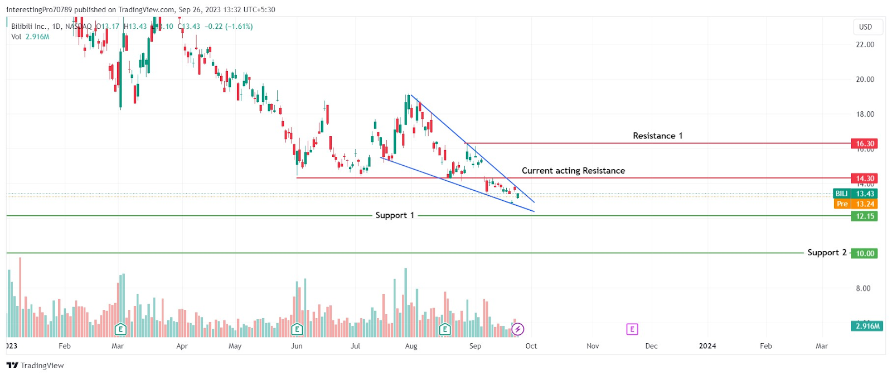Click the 20.00 price axis value

click(865, 79)
